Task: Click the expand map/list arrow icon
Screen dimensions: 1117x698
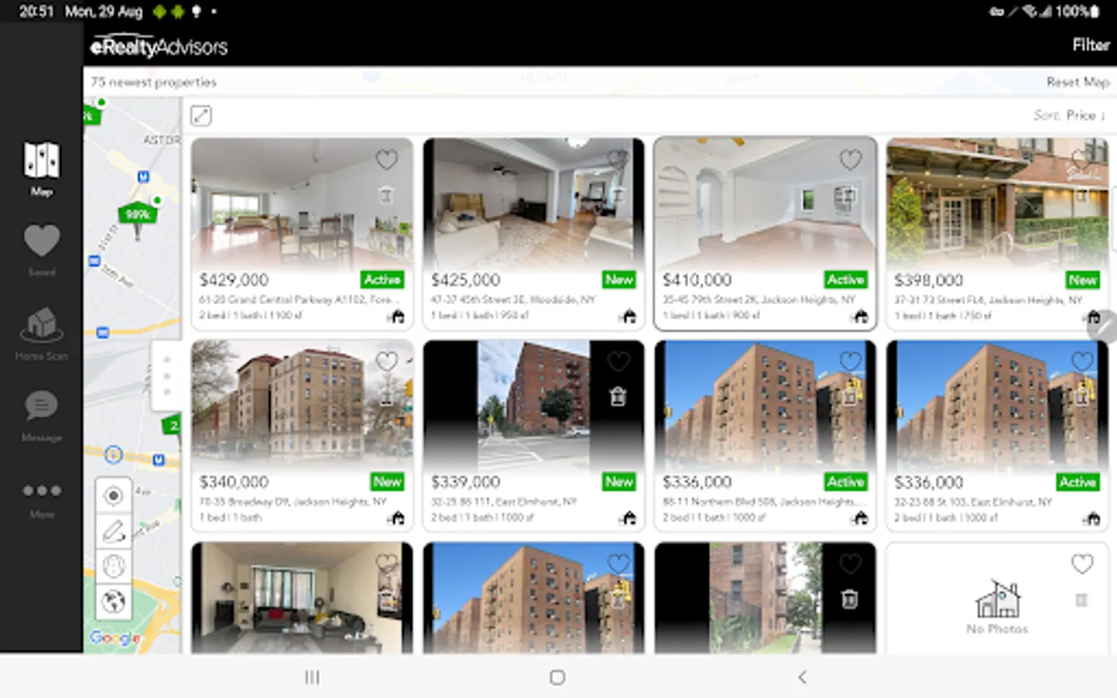Action: 201,116
